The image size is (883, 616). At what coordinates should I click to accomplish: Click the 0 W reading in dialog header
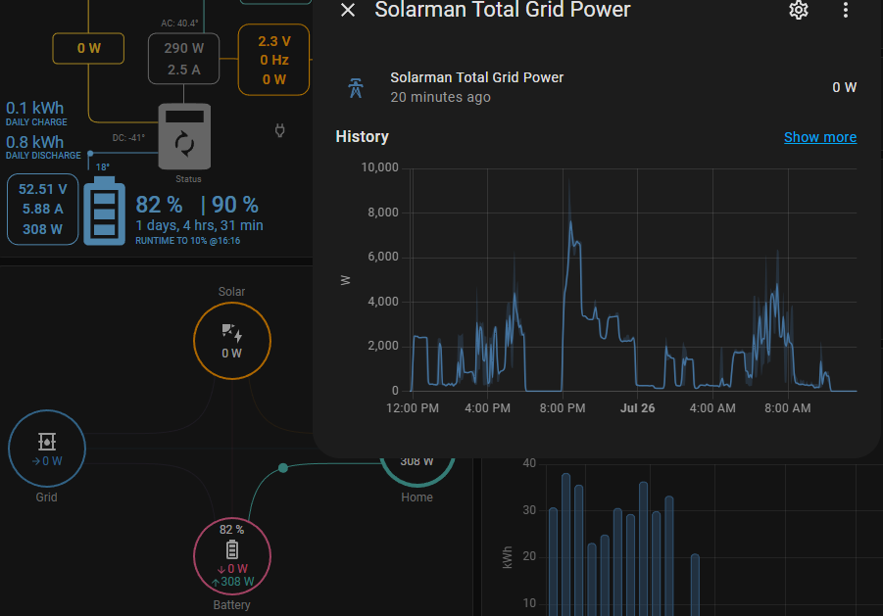(844, 87)
